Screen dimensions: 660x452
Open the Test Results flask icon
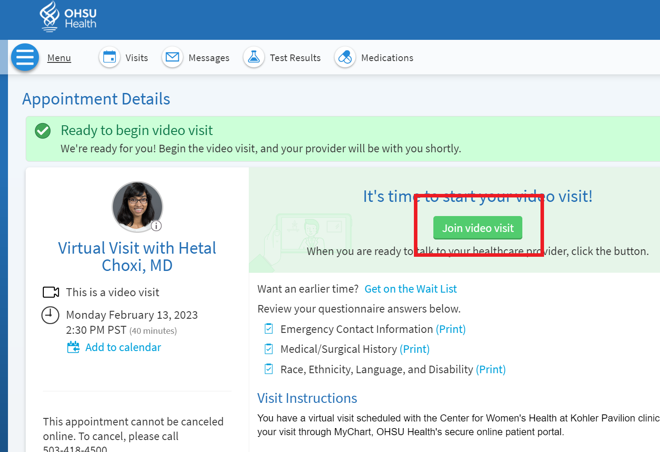(254, 58)
